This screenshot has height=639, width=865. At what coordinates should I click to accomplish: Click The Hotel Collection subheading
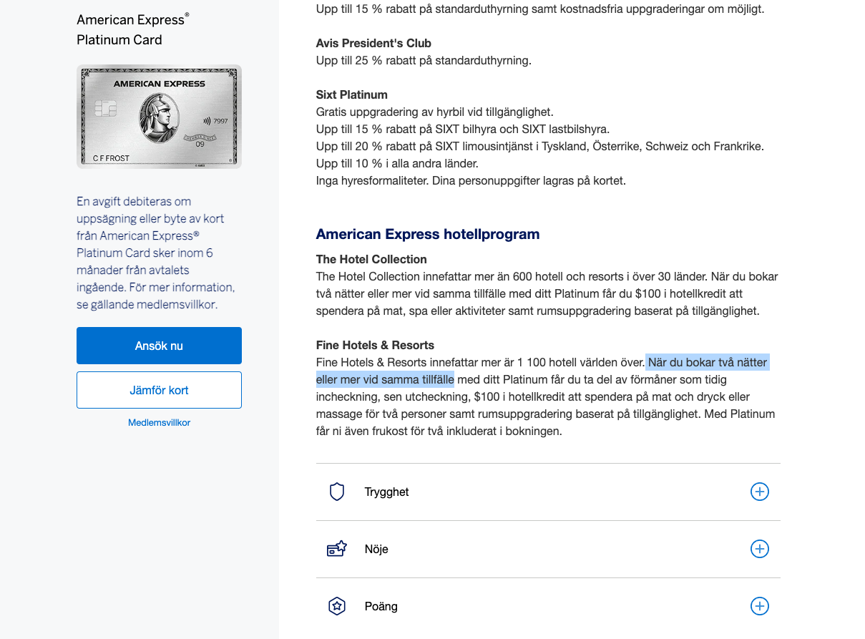(x=372, y=258)
